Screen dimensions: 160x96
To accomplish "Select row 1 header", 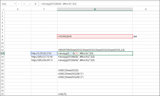I will (2, 12).
